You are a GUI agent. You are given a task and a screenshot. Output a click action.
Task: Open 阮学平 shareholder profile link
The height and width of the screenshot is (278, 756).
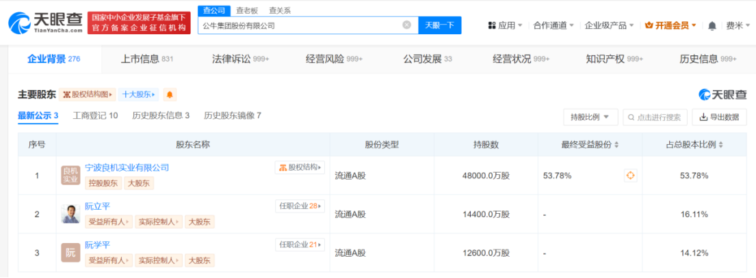tap(98, 245)
